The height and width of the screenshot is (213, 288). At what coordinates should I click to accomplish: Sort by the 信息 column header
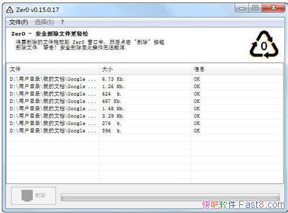coord(237,69)
